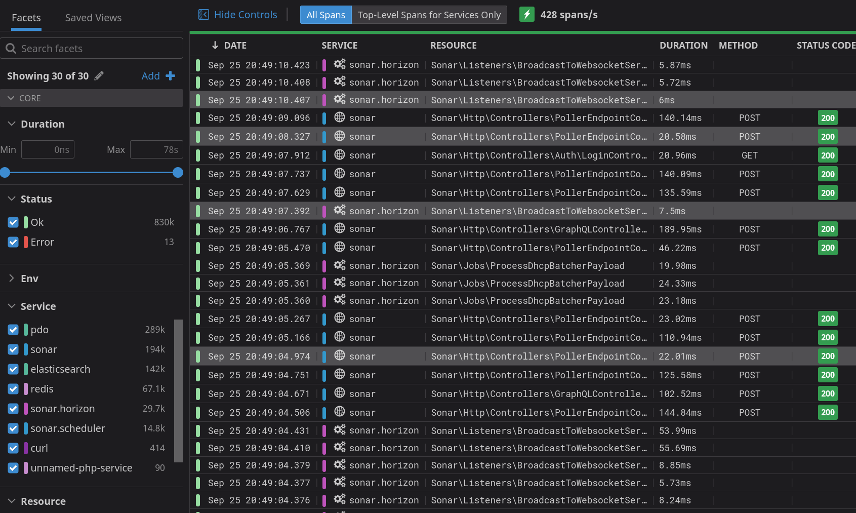Open the LoginController resource span row
Screen dimensions: 856x513
tap(523, 155)
